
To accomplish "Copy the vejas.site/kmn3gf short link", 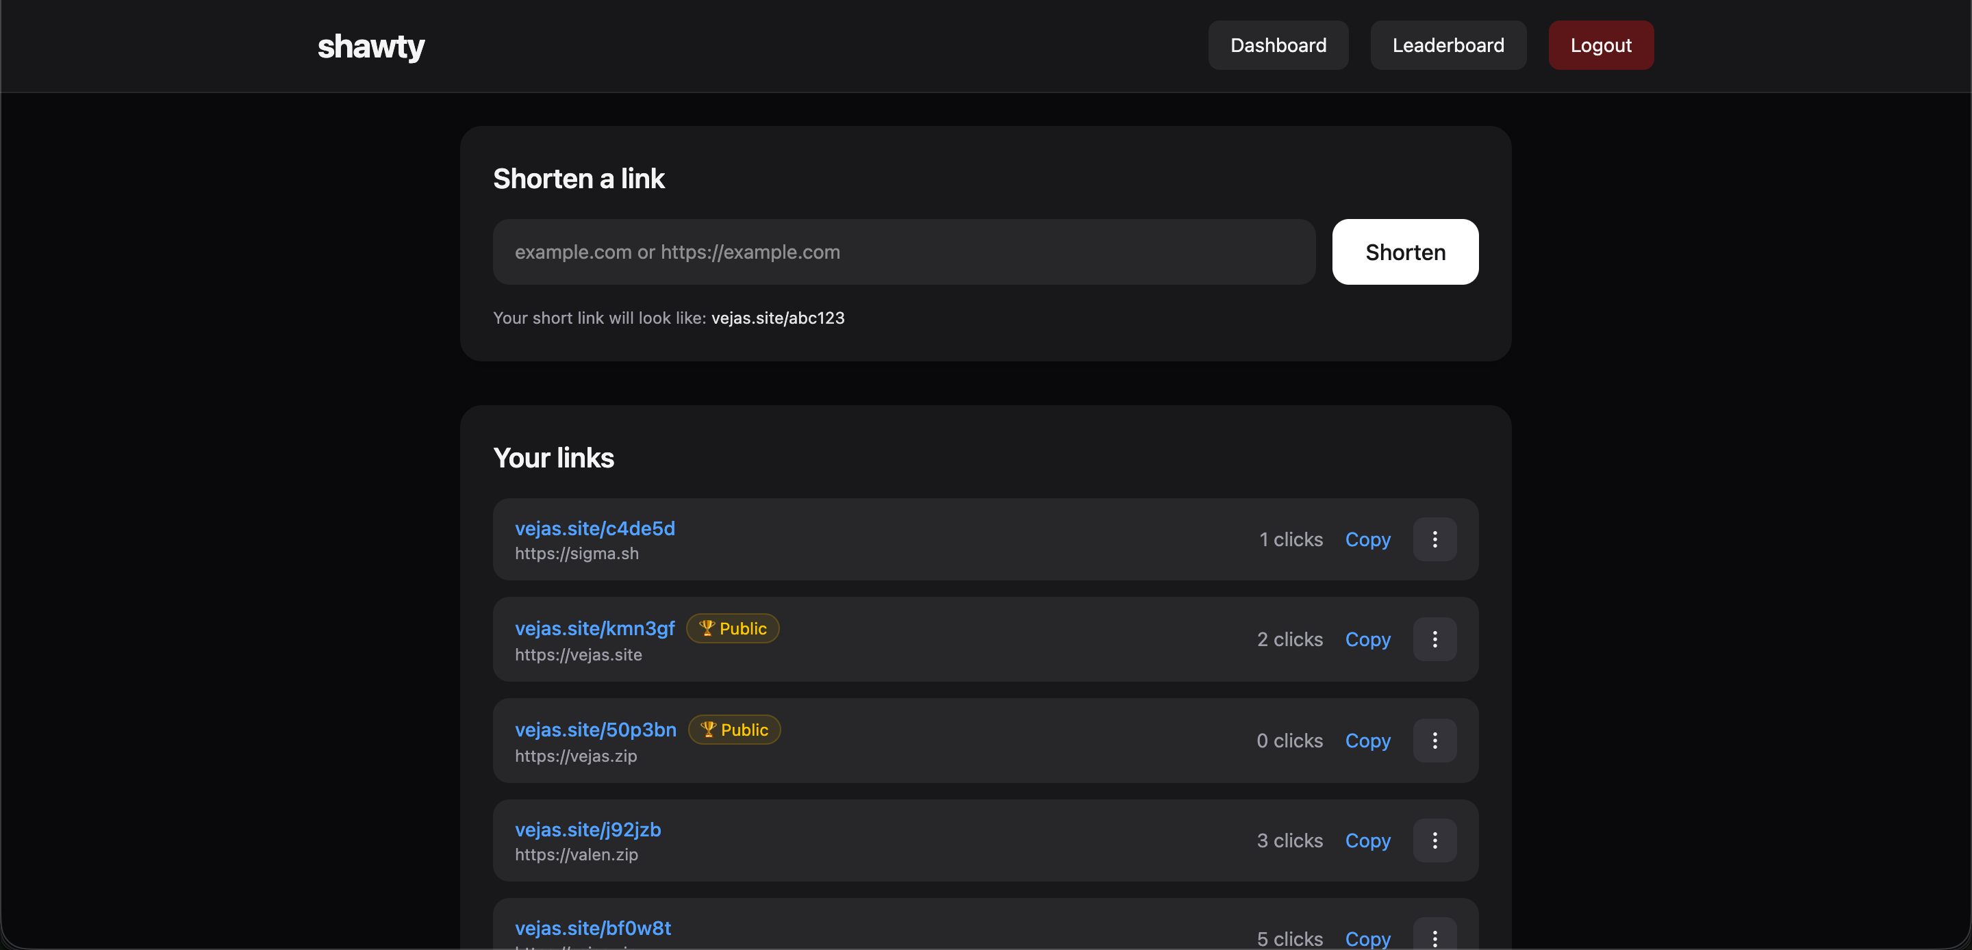I will pos(1367,639).
